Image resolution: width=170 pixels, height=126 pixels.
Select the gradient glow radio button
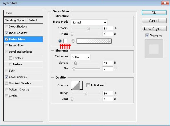(73, 41)
